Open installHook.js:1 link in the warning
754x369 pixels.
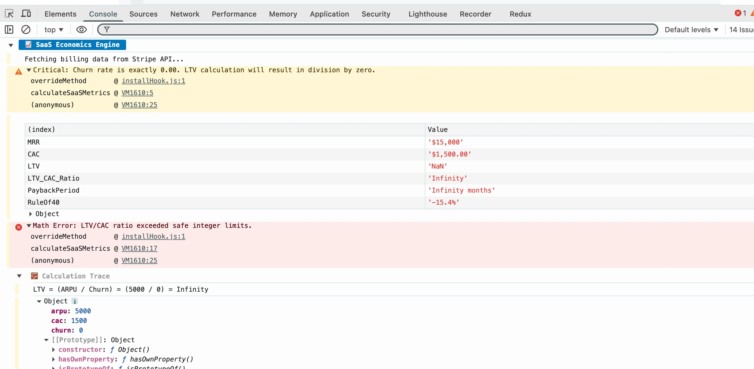click(x=153, y=81)
